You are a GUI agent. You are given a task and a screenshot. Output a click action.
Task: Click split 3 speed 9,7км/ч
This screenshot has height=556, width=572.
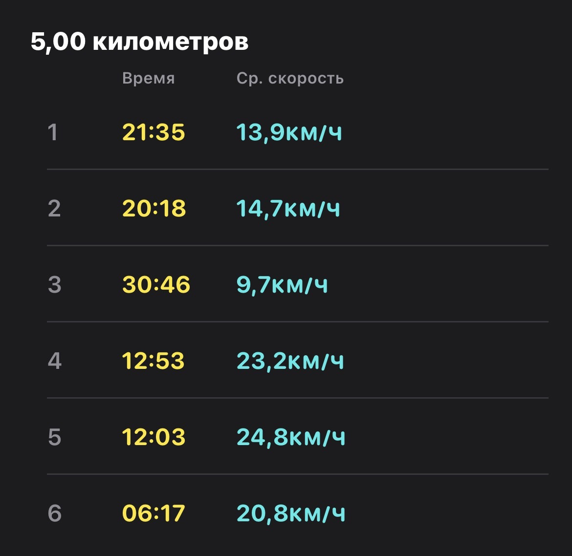click(x=282, y=284)
